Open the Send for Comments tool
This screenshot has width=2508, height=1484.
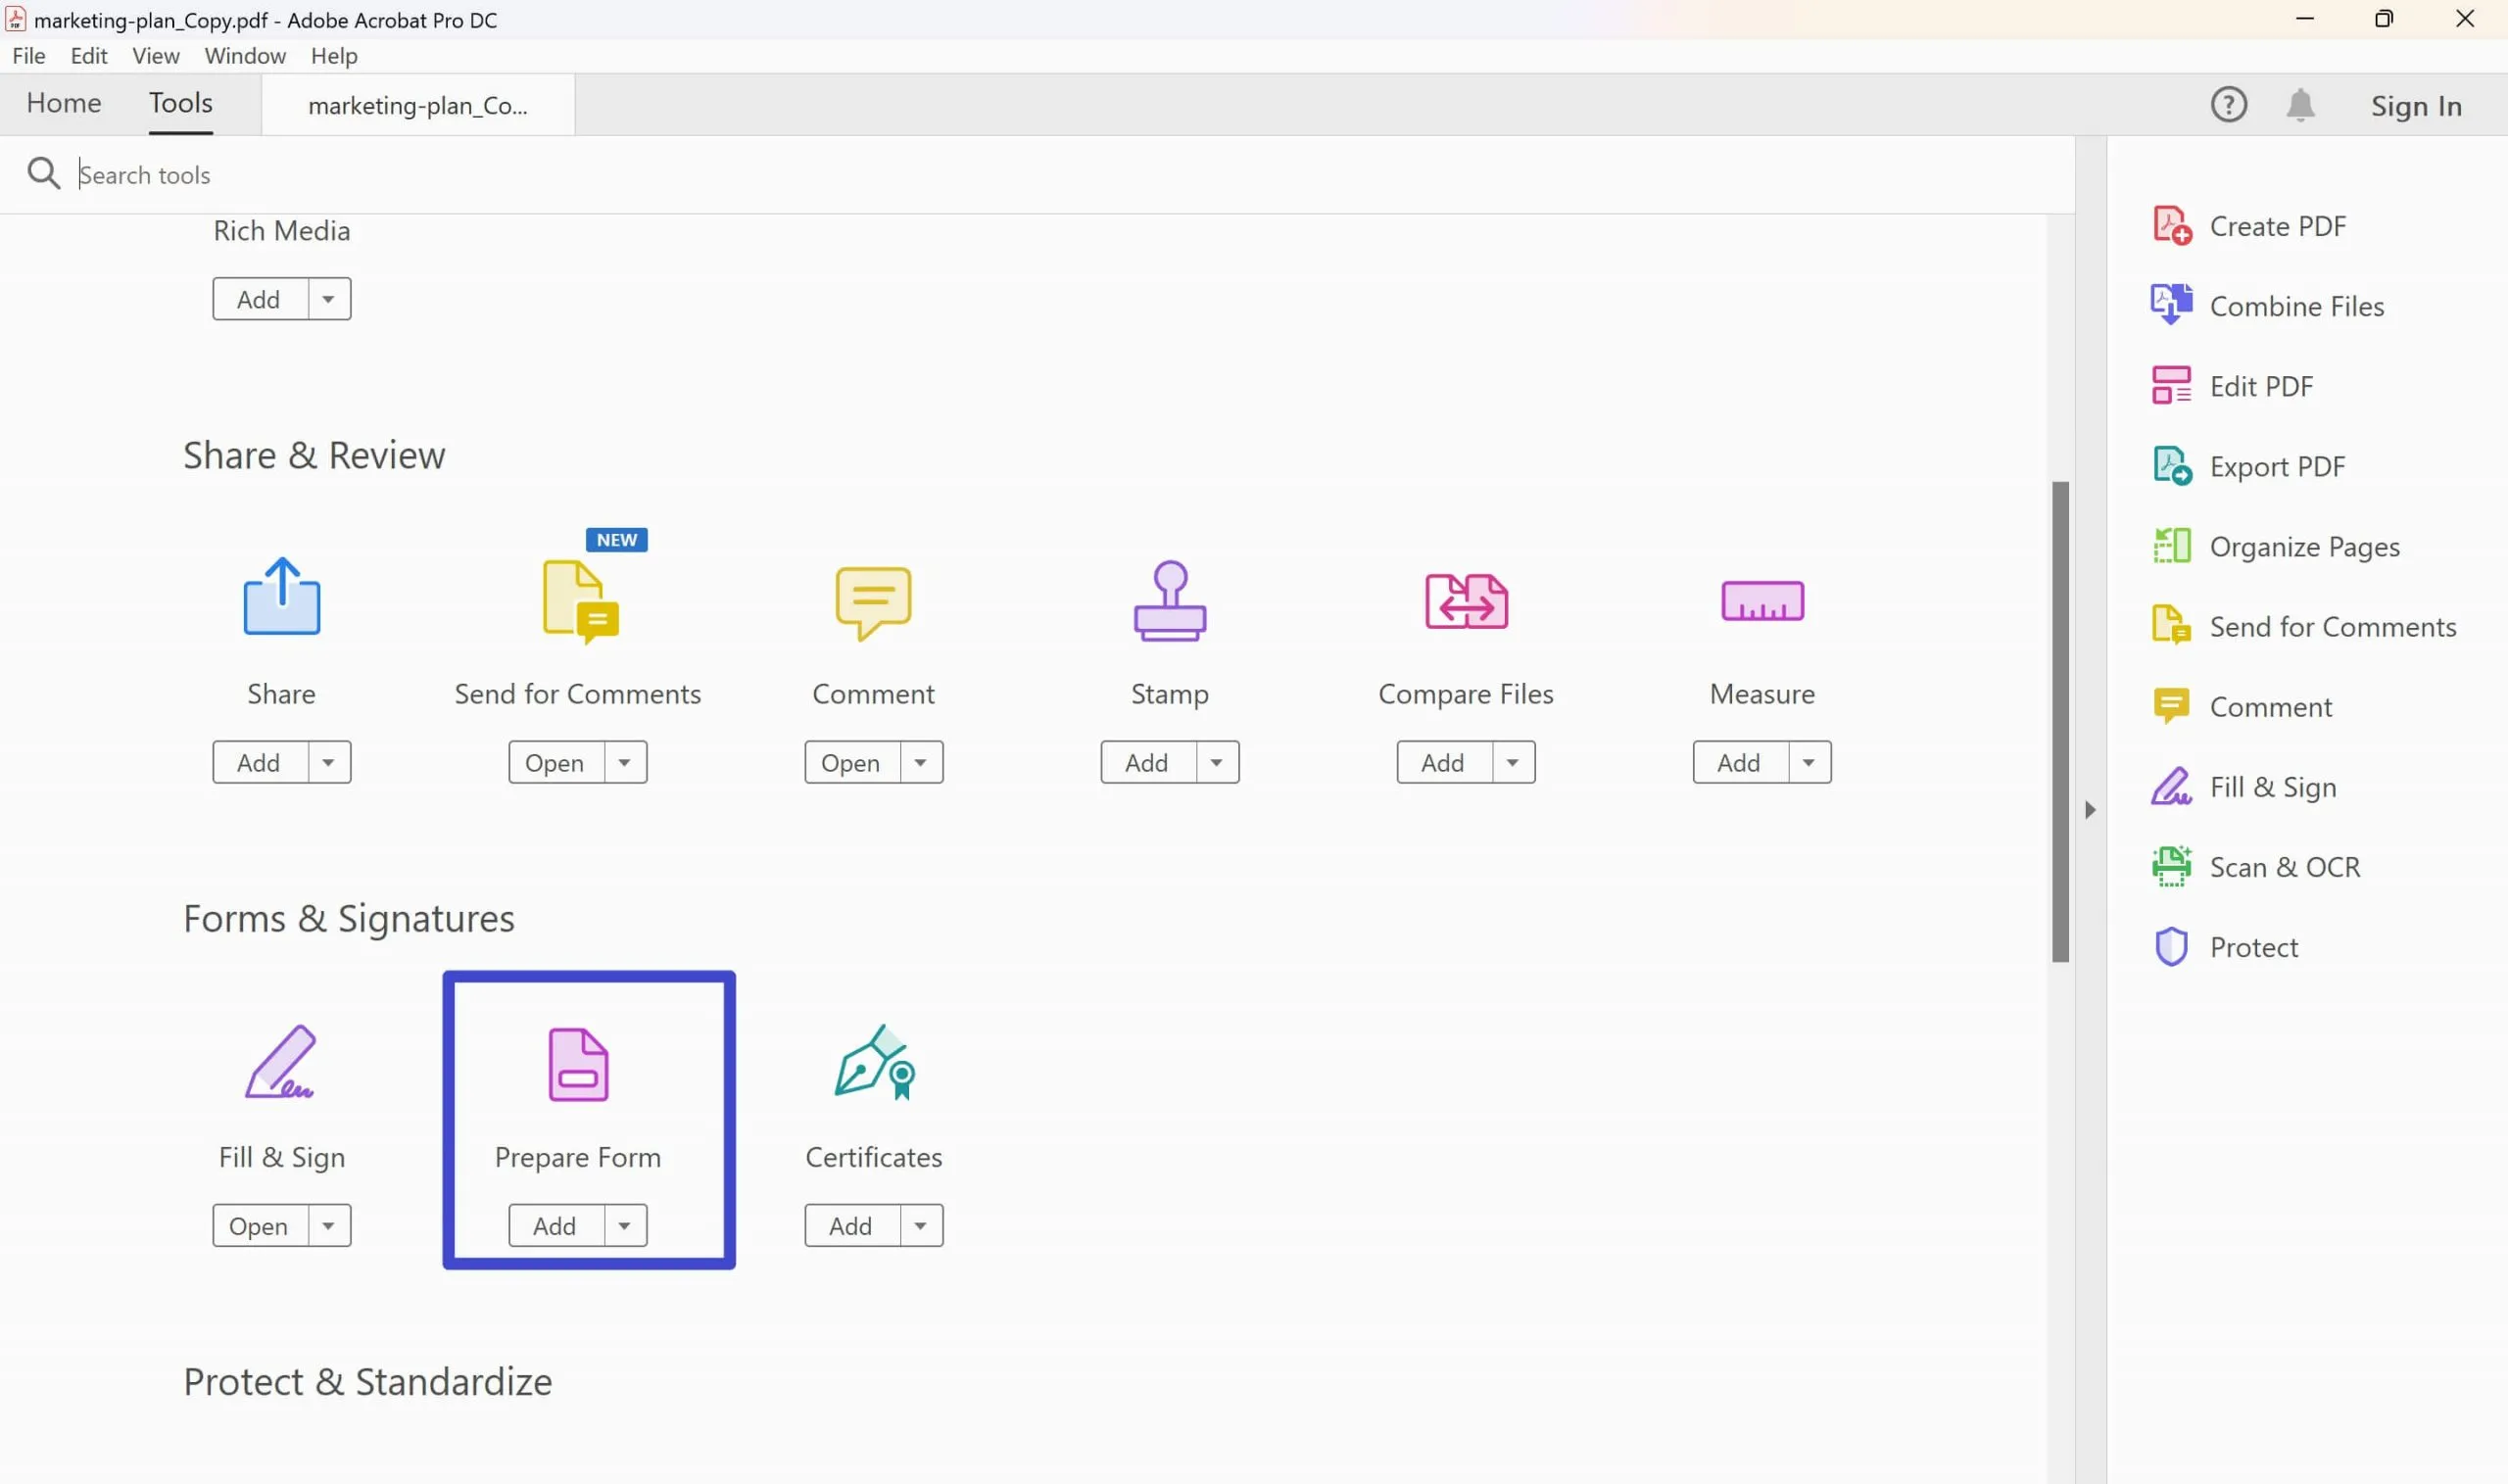(x=555, y=761)
